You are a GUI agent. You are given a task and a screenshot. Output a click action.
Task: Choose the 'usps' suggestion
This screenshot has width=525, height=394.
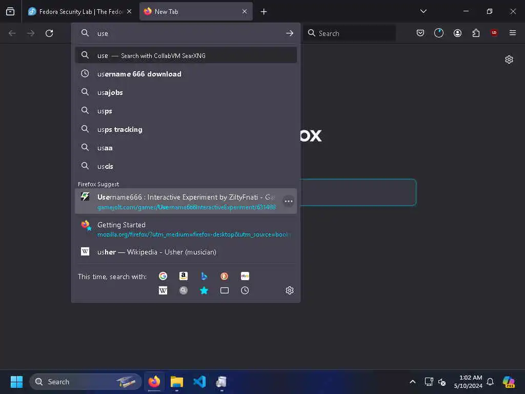pyautogui.click(x=186, y=111)
